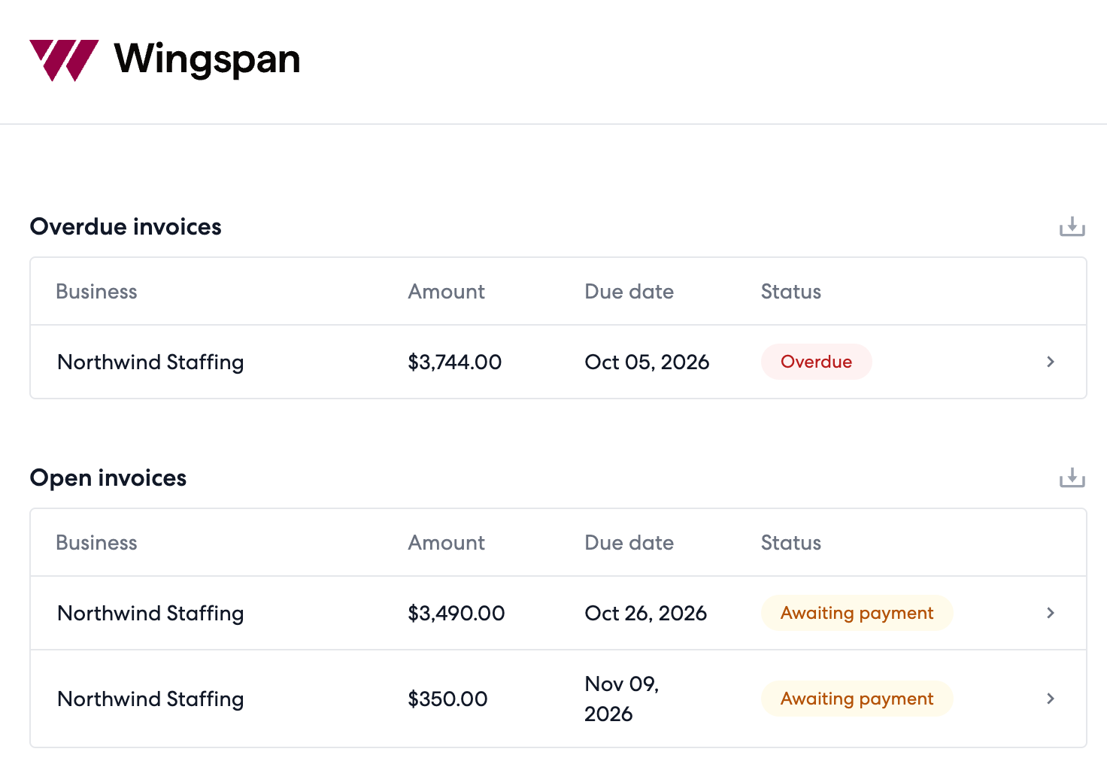Image resolution: width=1107 pixels, height=770 pixels.
Task: Click Status header in Overdue invoices table
Action: point(790,292)
